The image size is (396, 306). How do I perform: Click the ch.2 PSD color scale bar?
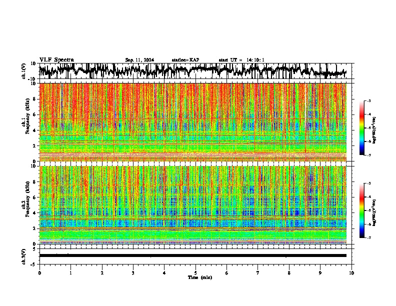click(x=362, y=210)
